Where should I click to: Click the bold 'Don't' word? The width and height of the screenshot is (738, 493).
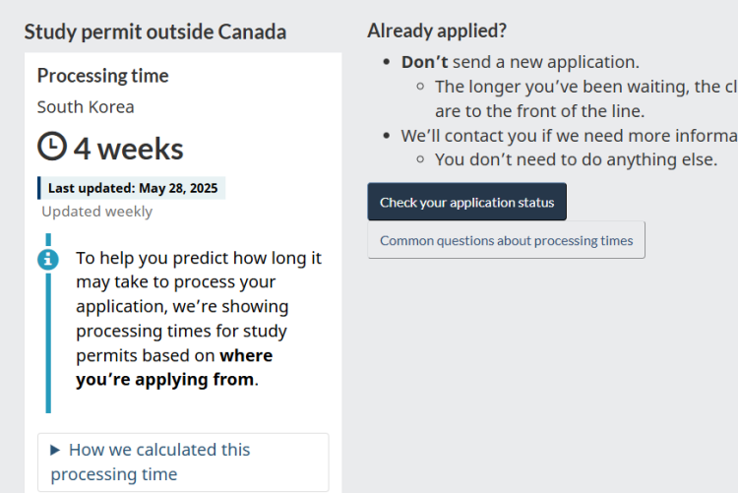(424, 62)
